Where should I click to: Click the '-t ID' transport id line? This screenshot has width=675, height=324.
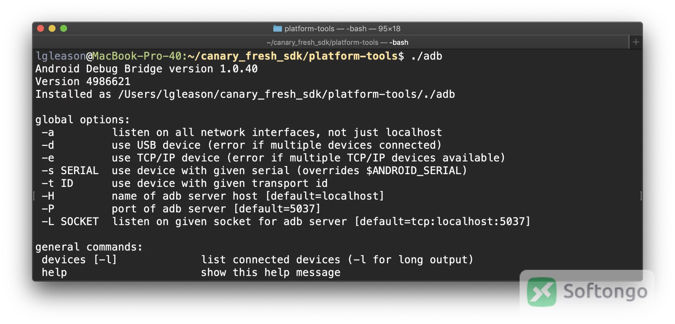pyautogui.click(x=185, y=183)
